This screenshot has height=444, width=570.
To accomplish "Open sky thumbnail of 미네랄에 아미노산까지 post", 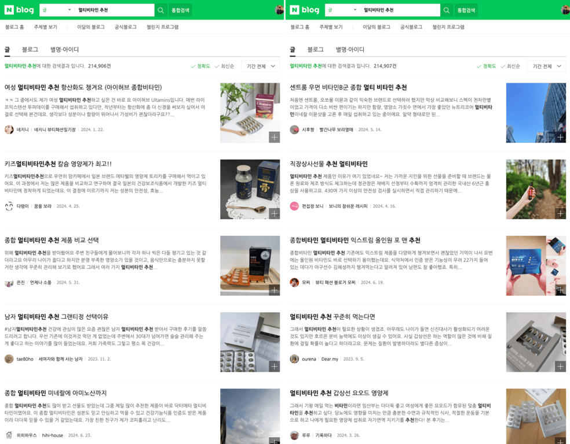I will 250,416.
